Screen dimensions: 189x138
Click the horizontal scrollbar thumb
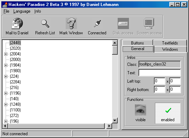coord(56,126)
